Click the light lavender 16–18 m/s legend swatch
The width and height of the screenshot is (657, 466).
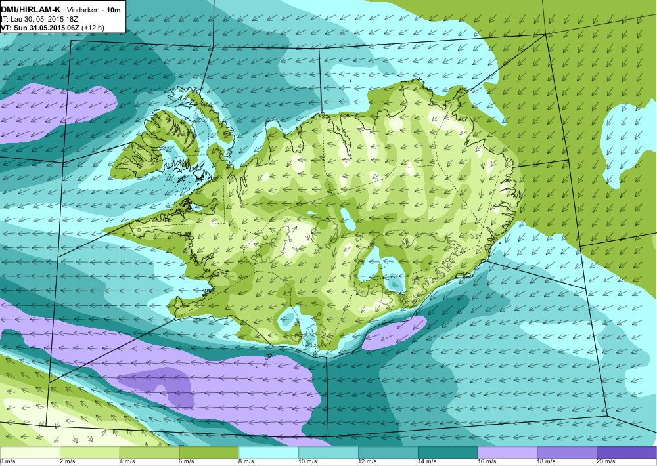pyautogui.click(x=507, y=452)
